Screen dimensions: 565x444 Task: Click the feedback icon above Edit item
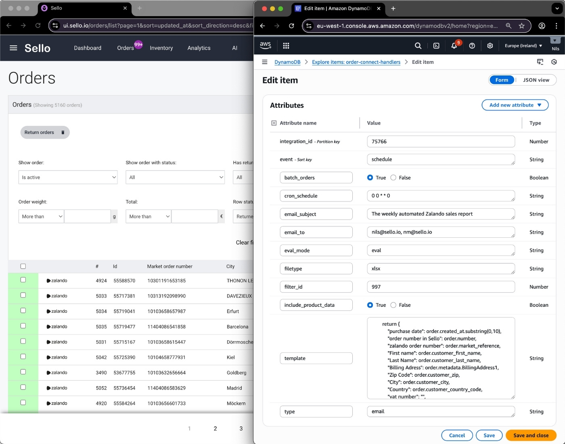(x=540, y=62)
